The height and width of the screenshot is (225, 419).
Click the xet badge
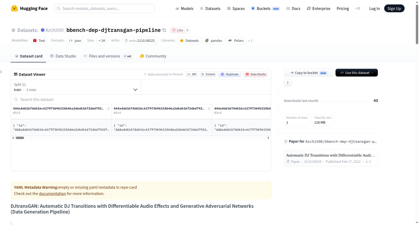pos(127,56)
